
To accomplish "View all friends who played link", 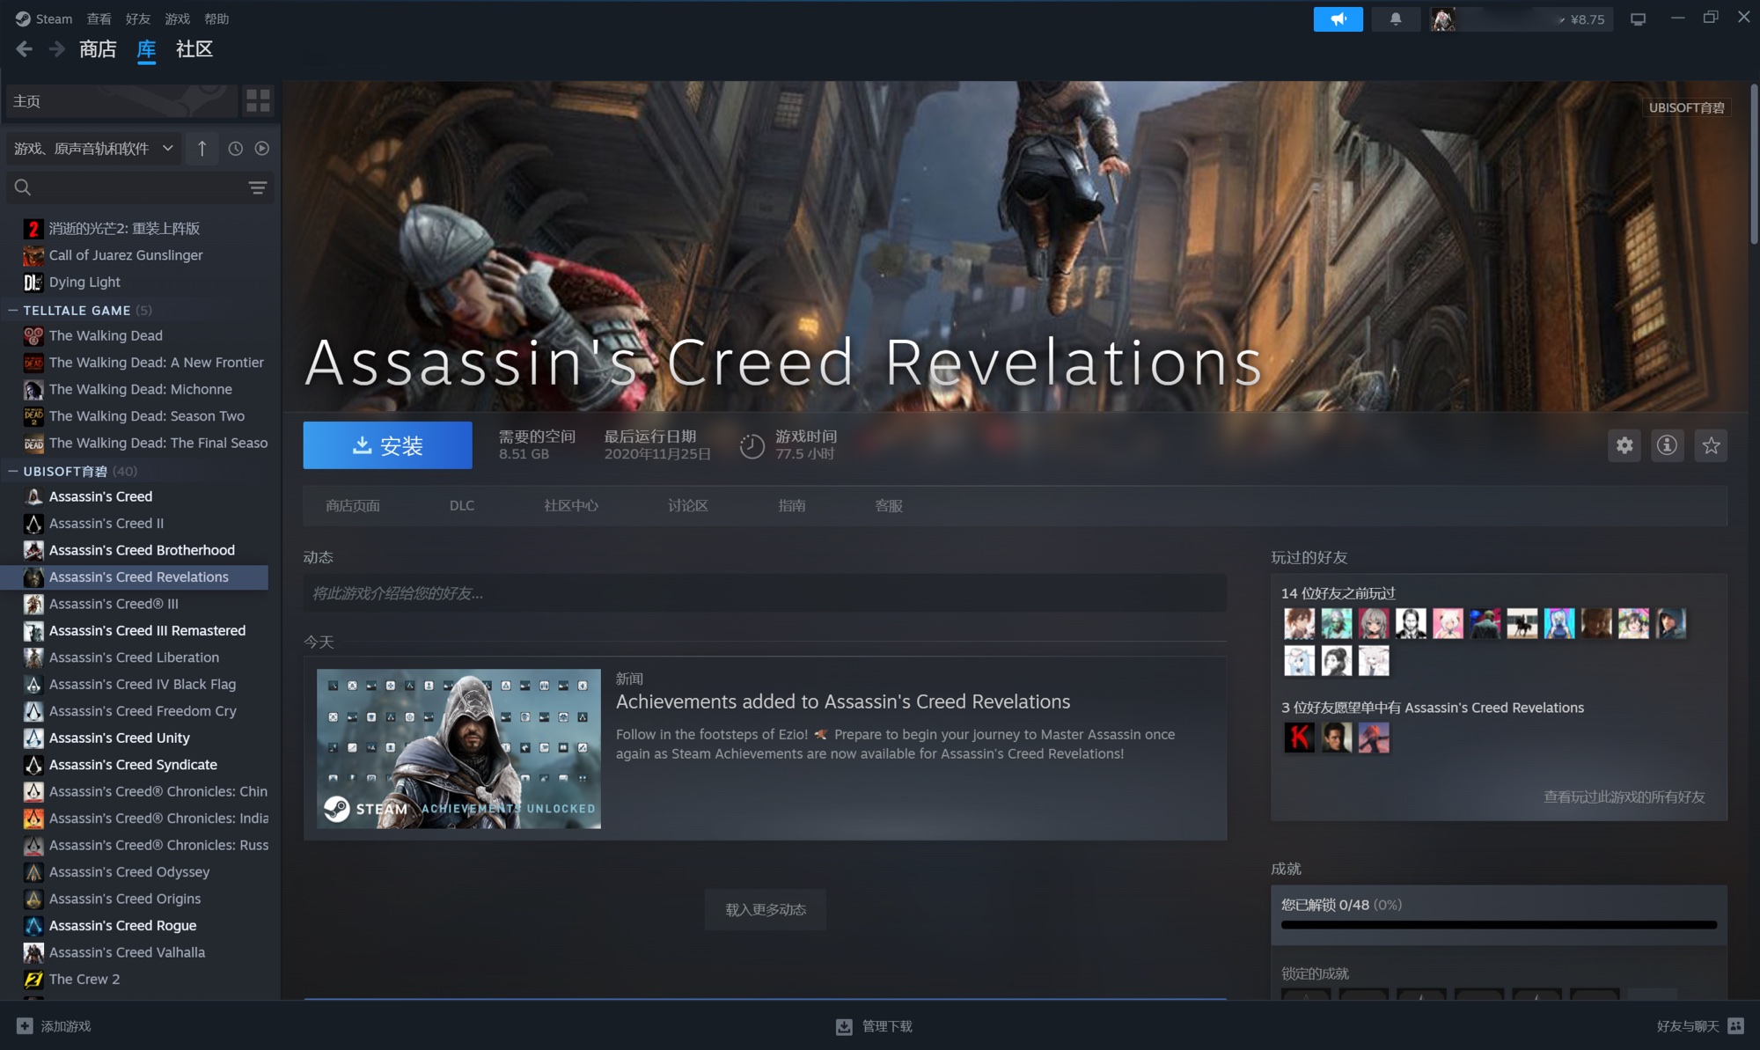I will pyautogui.click(x=1624, y=797).
